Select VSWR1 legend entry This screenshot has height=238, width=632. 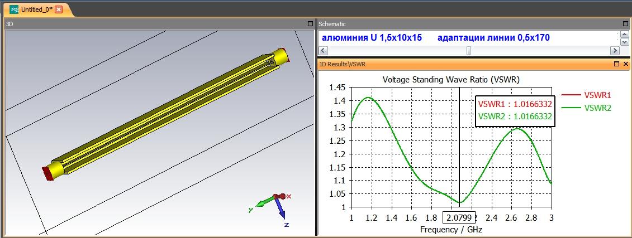click(586, 95)
